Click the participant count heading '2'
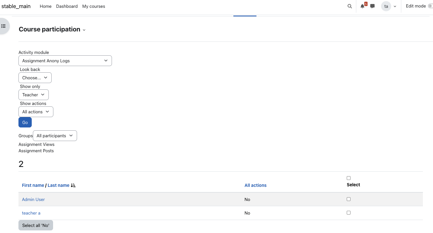433x233 pixels. [x=21, y=164]
